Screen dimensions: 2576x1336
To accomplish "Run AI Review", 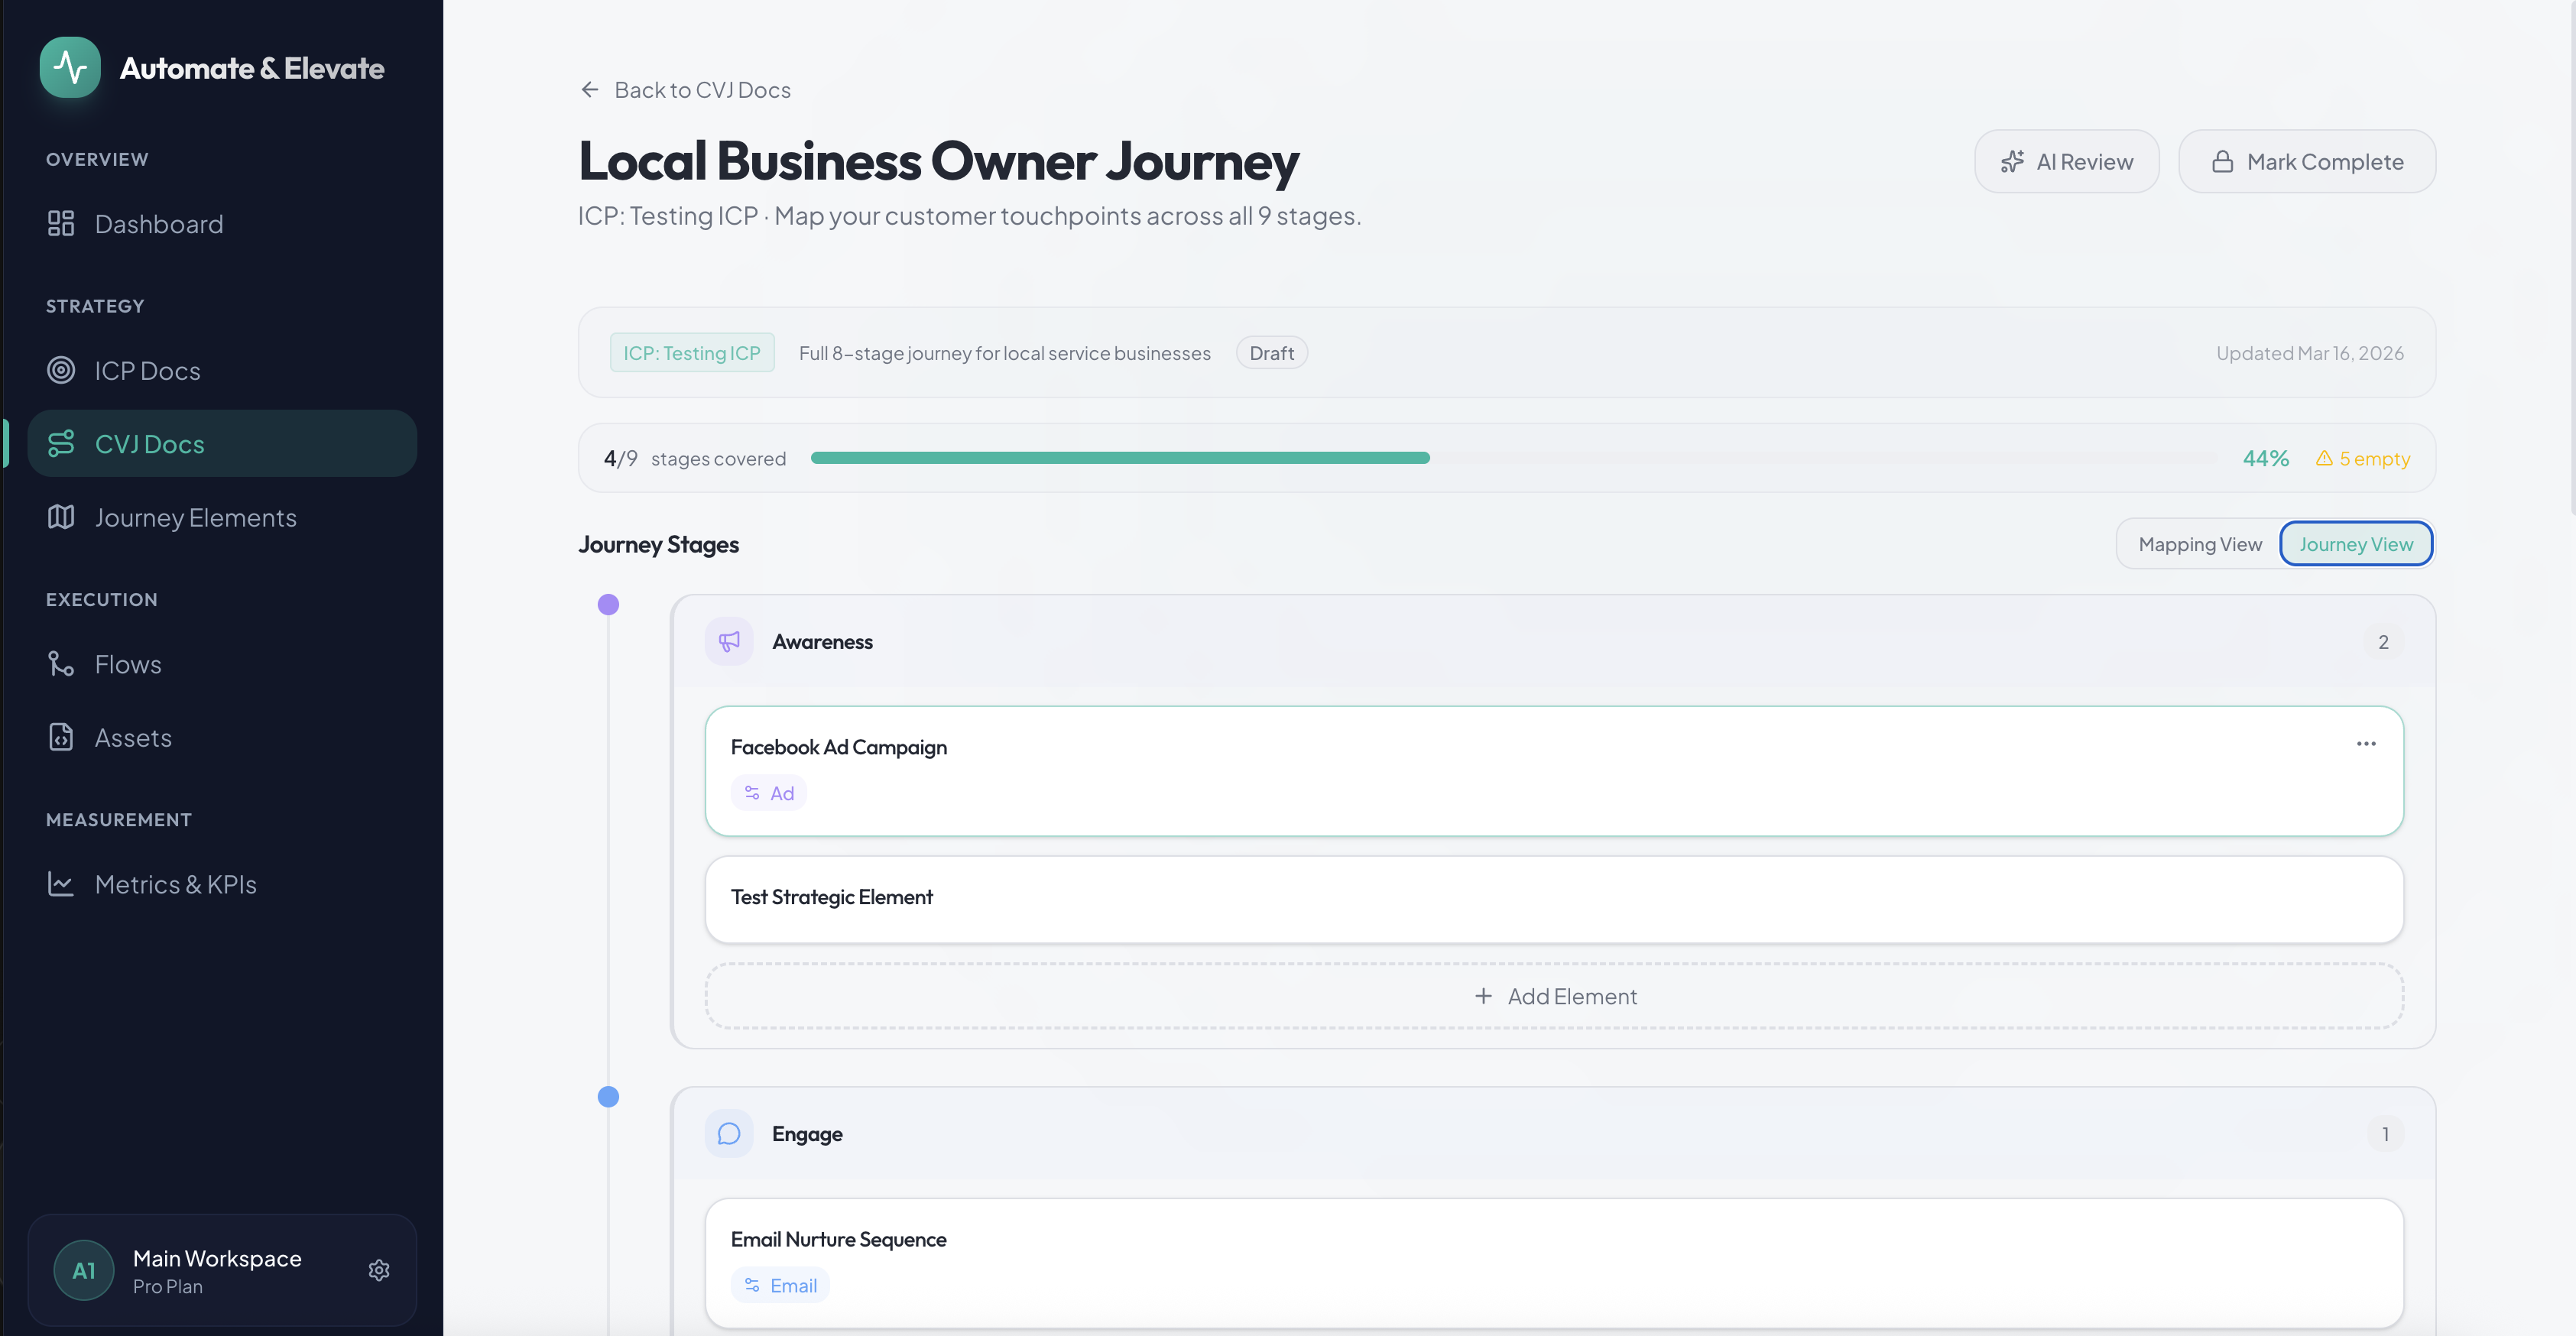I will pyautogui.click(x=2067, y=162).
